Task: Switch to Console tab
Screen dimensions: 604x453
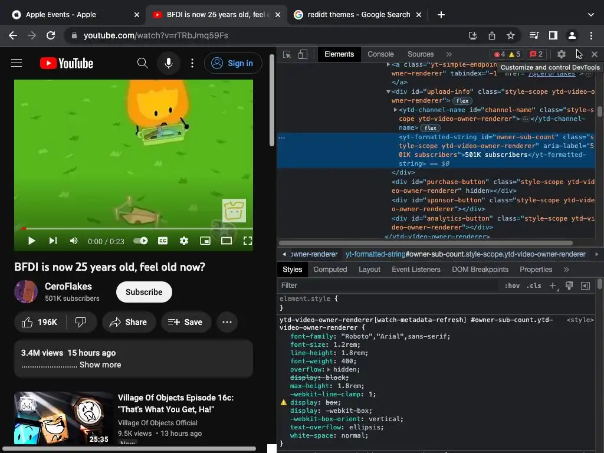Action: (x=380, y=54)
